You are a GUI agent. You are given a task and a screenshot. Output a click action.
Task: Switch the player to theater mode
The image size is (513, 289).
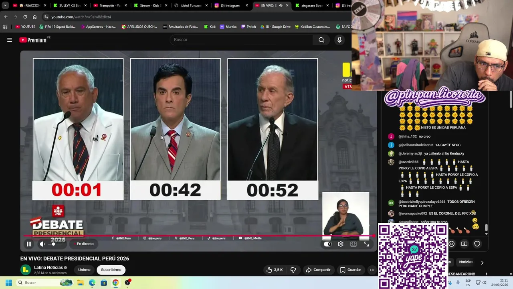coord(353,244)
